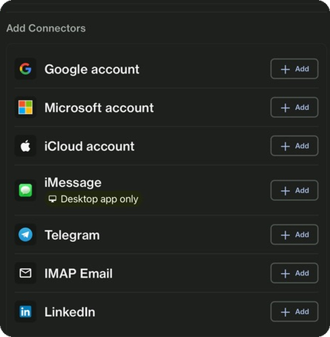
Task: Add an iCloud account connector
Action: point(294,146)
